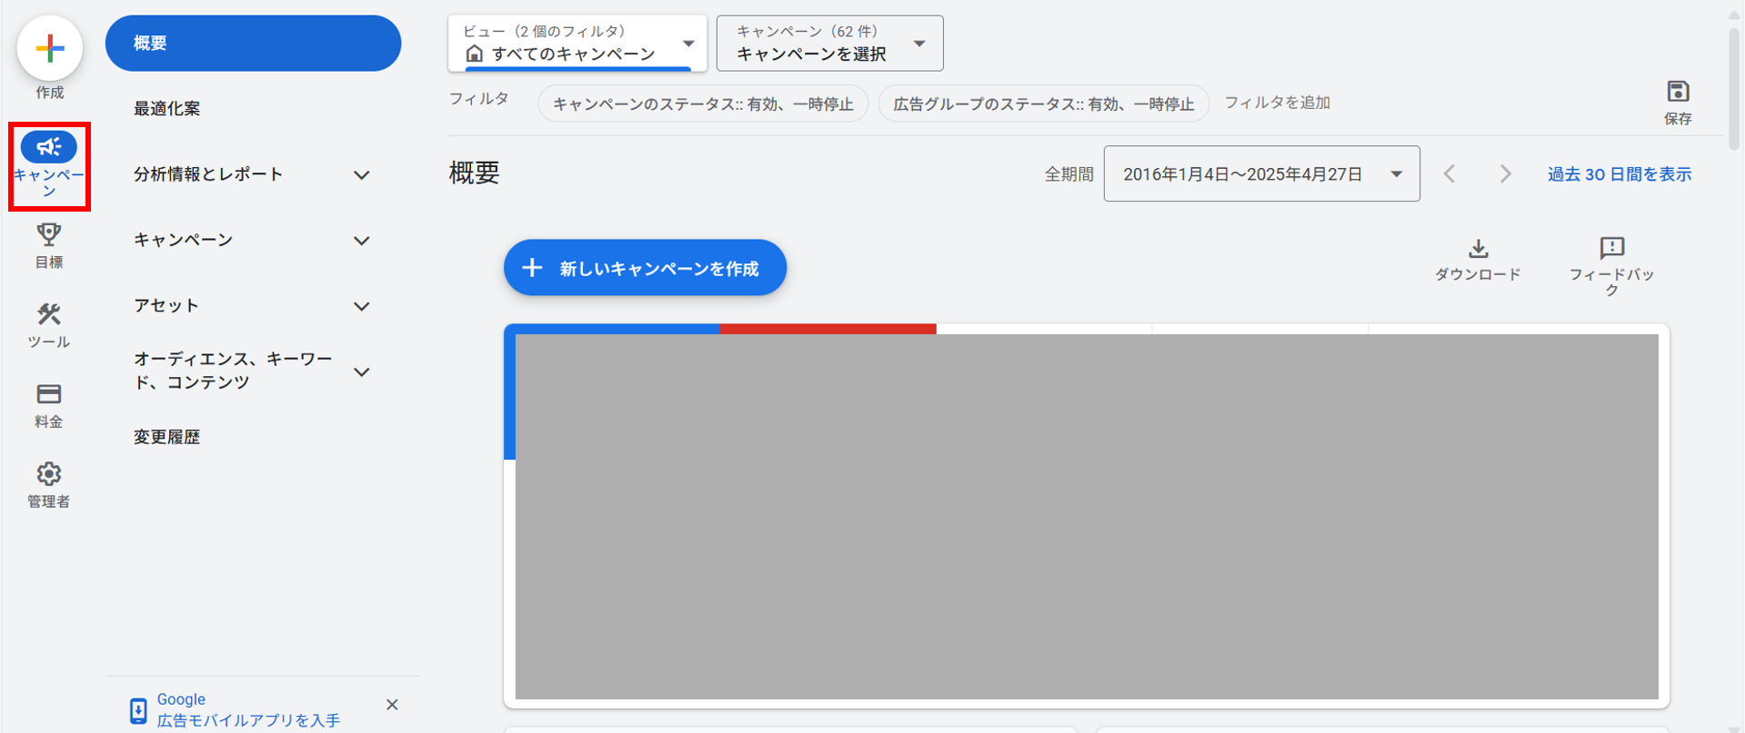Viewport: 1745px width, 733px height.
Task: Open the Billing (料金) card icon
Action: [49, 394]
